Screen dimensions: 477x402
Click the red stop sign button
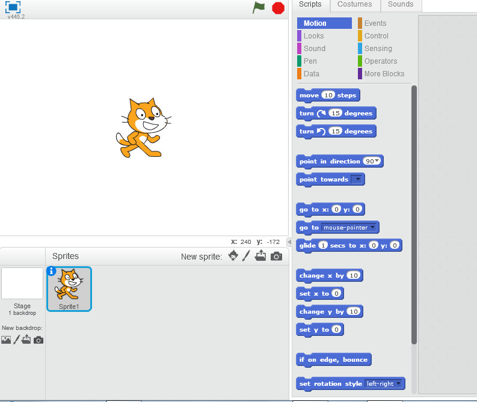(x=278, y=8)
